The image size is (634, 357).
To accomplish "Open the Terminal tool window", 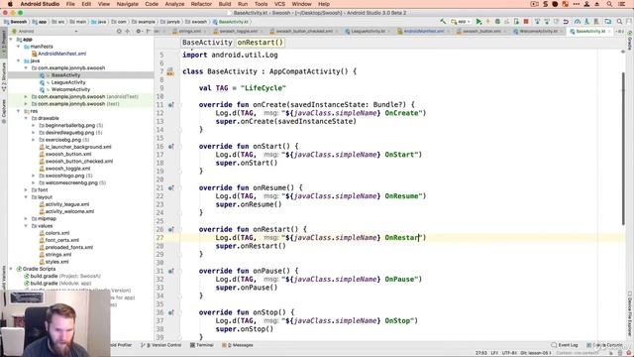I will [x=201, y=345].
